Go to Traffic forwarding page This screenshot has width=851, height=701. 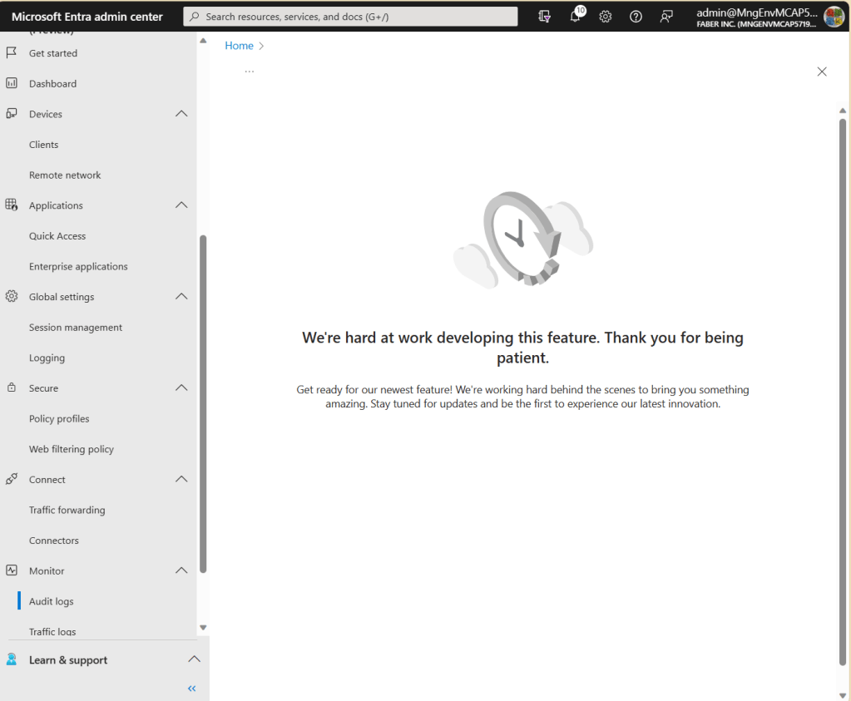pos(67,511)
